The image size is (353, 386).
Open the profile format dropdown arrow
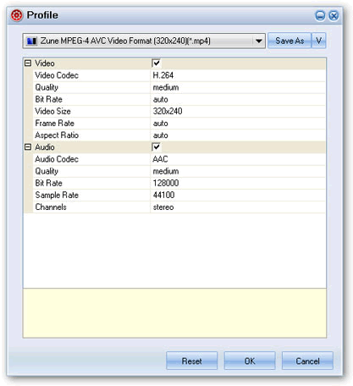[258, 41]
